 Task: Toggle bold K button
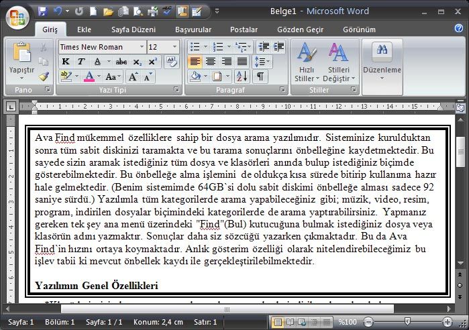[x=66, y=62]
